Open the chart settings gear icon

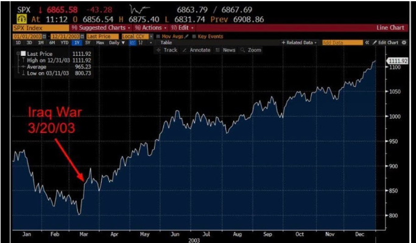[x=404, y=43]
